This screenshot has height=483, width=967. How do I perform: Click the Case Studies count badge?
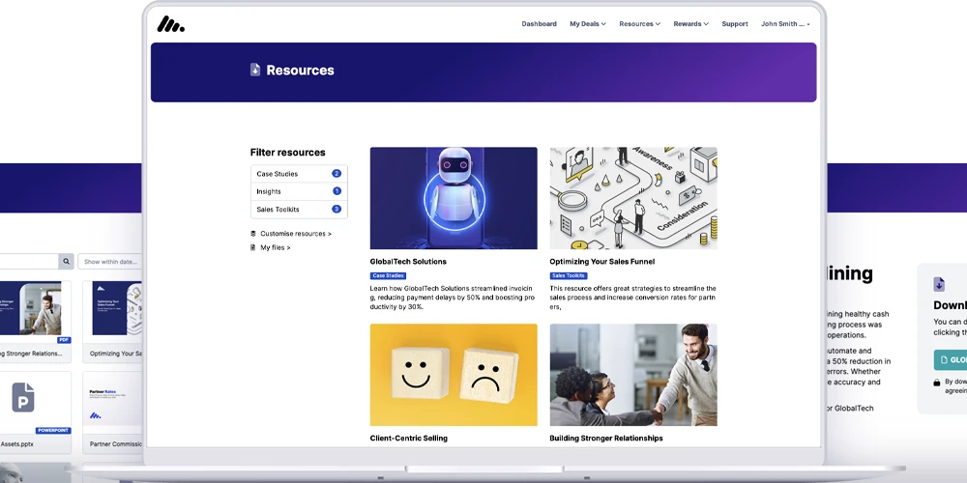pyautogui.click(x=337, y=174)
